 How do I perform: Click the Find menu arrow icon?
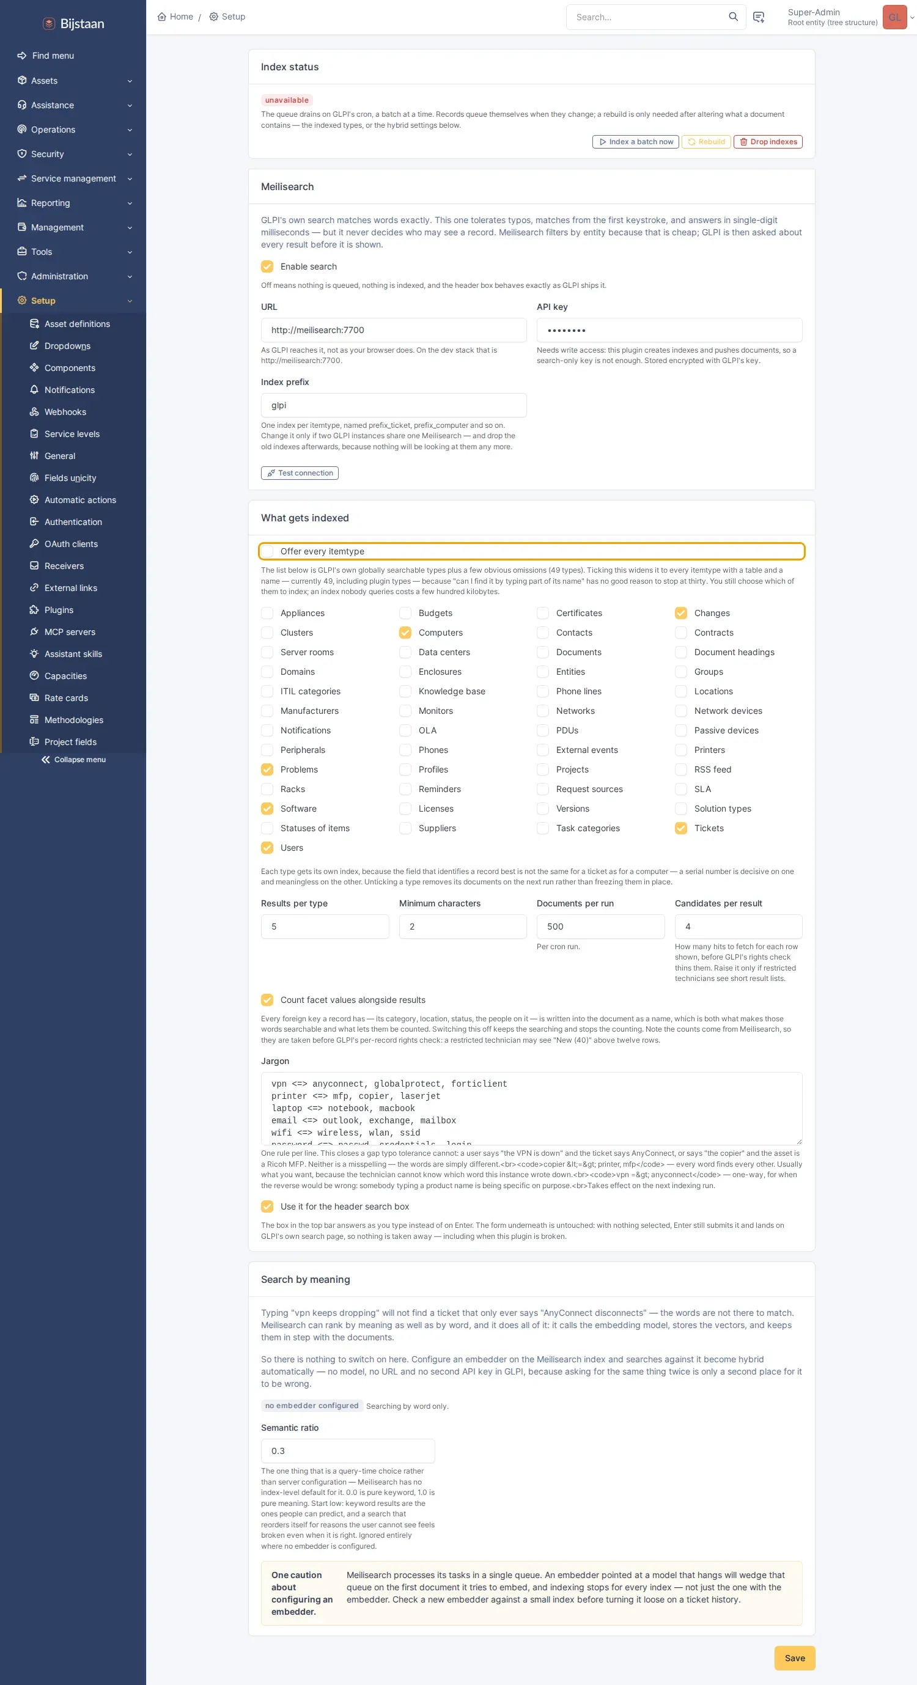[x=22, y=56]
